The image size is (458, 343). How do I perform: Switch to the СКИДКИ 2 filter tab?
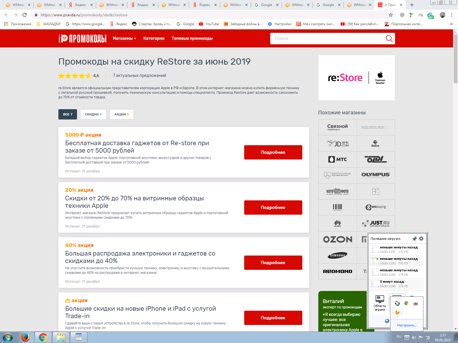(x=93, y=114)
